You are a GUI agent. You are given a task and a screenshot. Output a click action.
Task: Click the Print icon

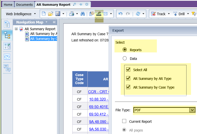point(72,14)
